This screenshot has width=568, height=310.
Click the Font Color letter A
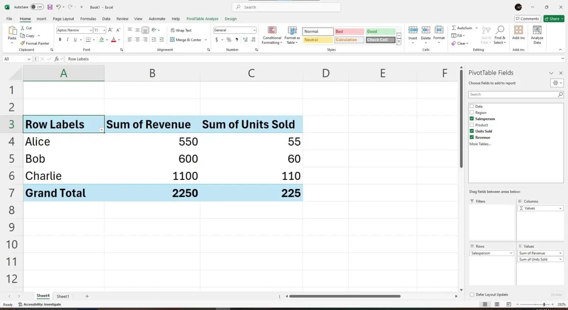click(x=114, y=40)
